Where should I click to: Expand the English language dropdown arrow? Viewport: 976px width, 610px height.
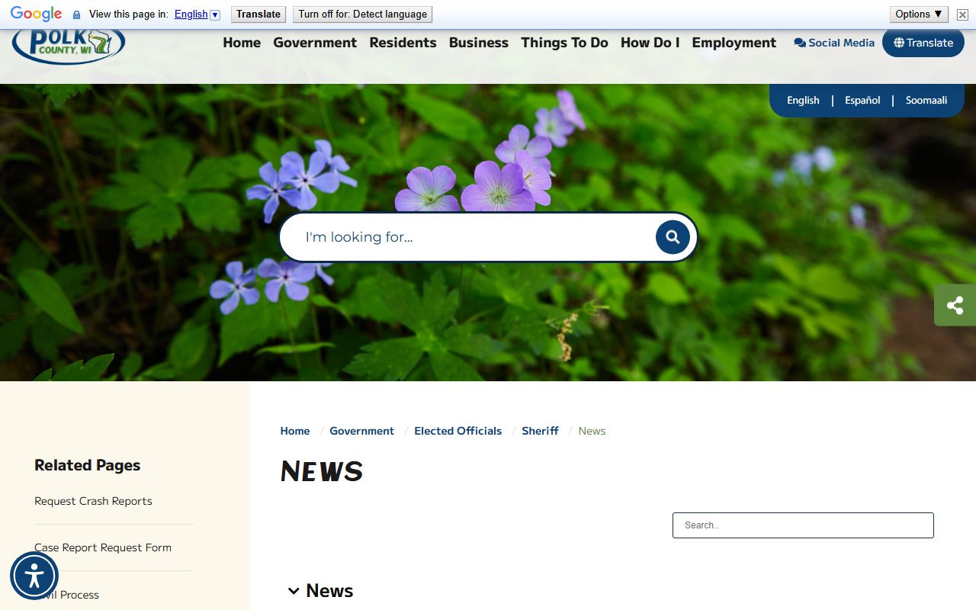(215, 14)
